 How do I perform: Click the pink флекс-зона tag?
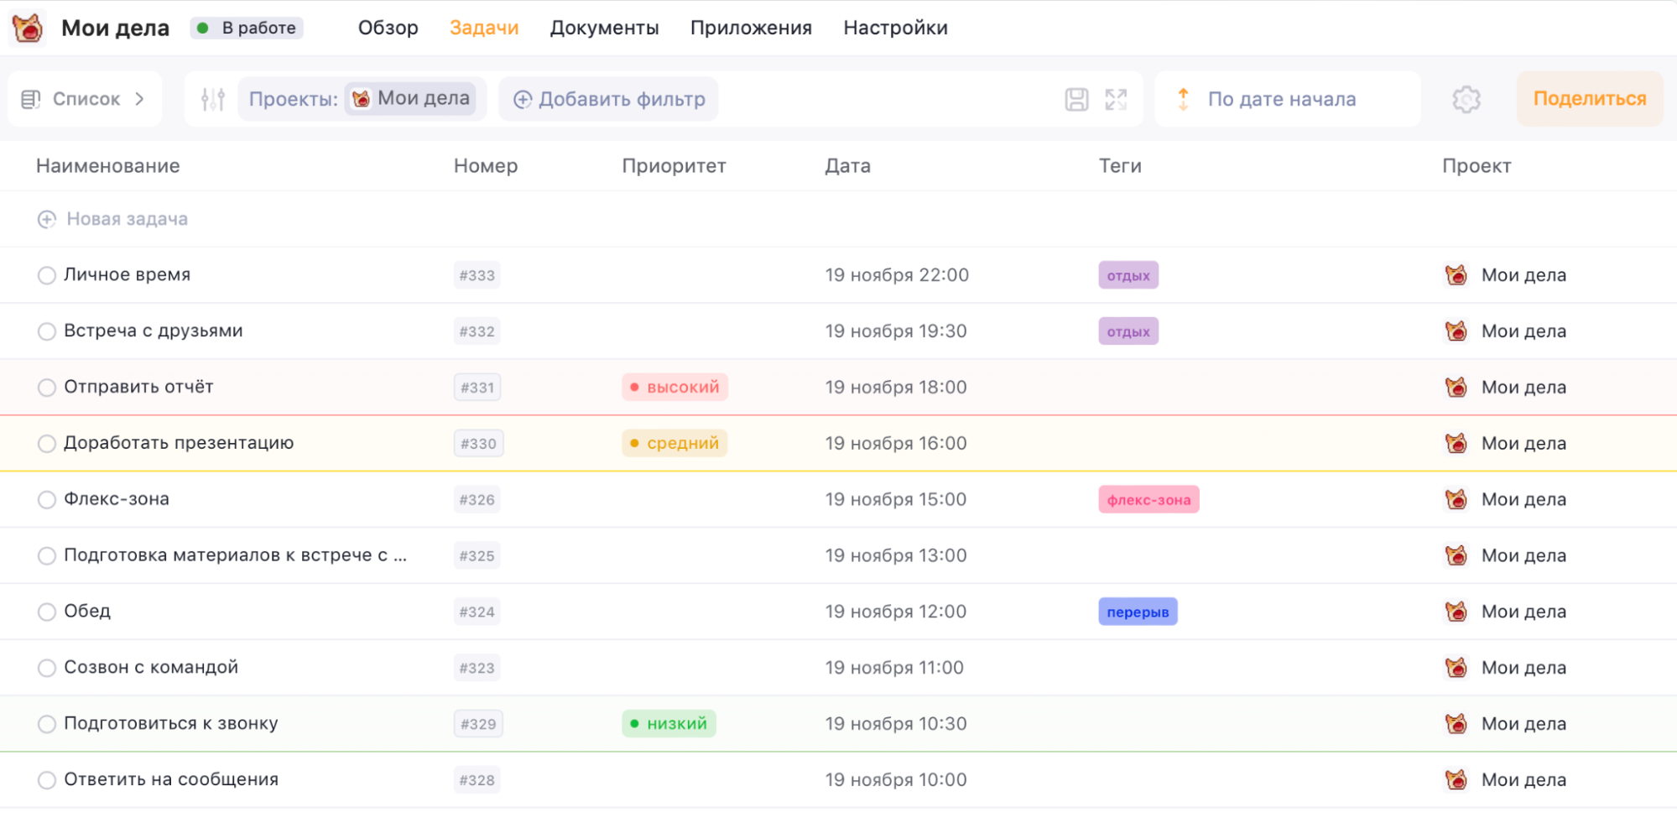[1148, 500]
